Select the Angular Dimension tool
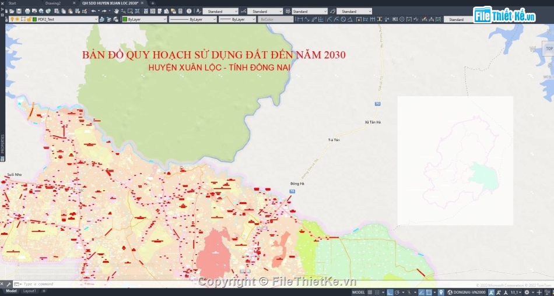The image size is (554, 296). pos(350,19)
